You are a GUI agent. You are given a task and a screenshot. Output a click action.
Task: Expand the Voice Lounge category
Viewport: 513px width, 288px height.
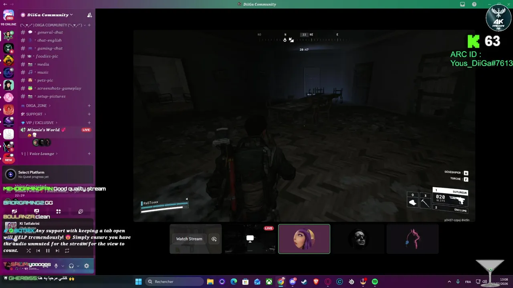coord(40,154)
